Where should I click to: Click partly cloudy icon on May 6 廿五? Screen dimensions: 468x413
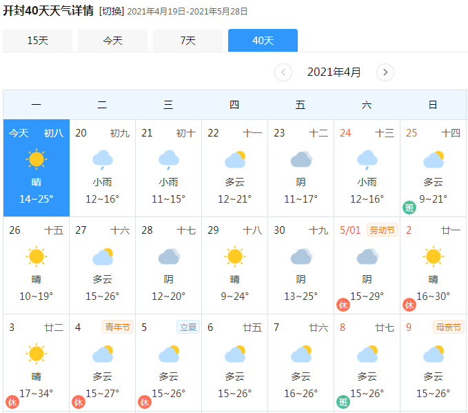[235, 354]
